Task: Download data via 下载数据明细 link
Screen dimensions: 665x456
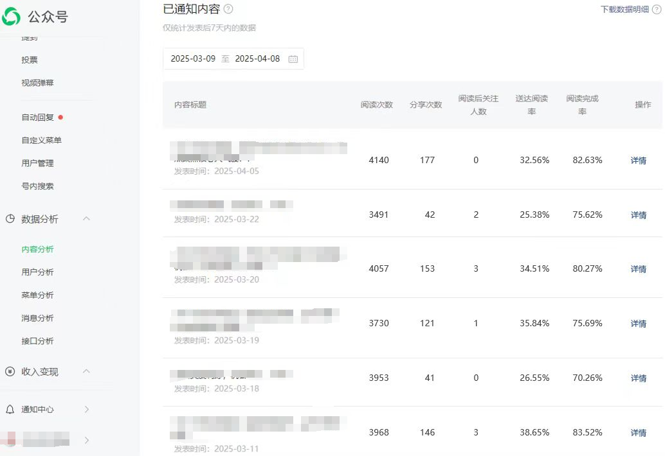Action: 624,10
